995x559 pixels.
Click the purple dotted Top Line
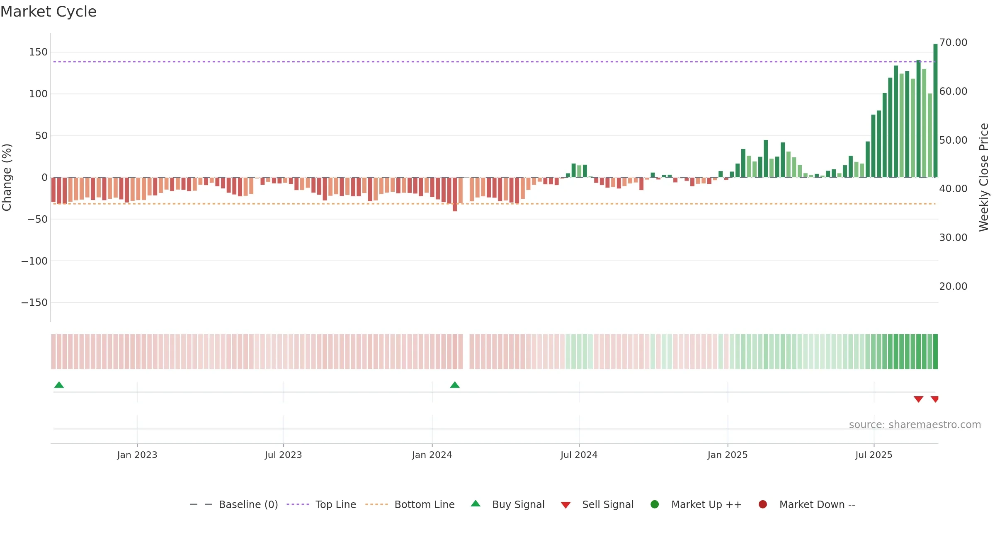pos(493,62)
